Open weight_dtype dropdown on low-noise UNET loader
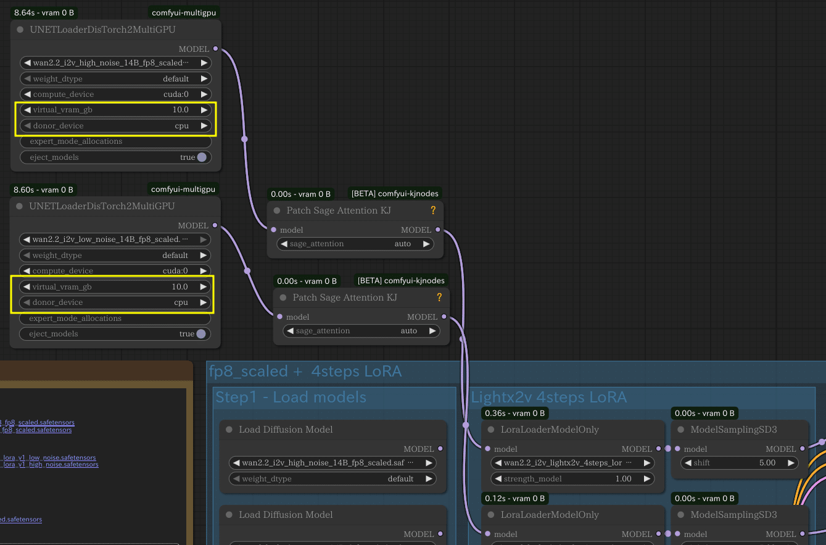Screen dimensions: 826x545 pyautogui.click(x=115, y=256)
